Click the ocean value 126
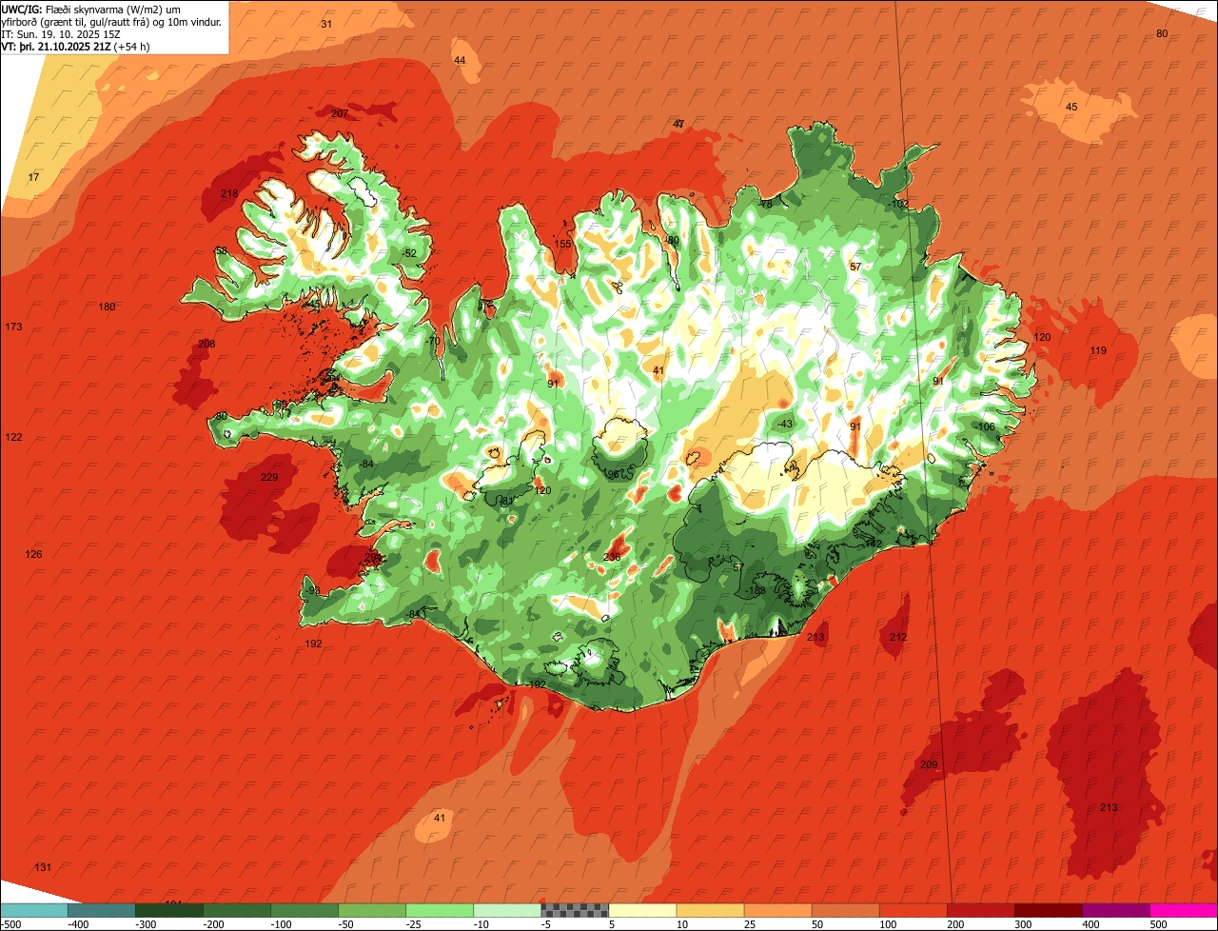 [34, 554]
